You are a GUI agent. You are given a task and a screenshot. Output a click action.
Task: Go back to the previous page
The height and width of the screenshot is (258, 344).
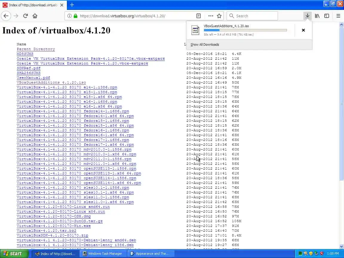point(6,16)
